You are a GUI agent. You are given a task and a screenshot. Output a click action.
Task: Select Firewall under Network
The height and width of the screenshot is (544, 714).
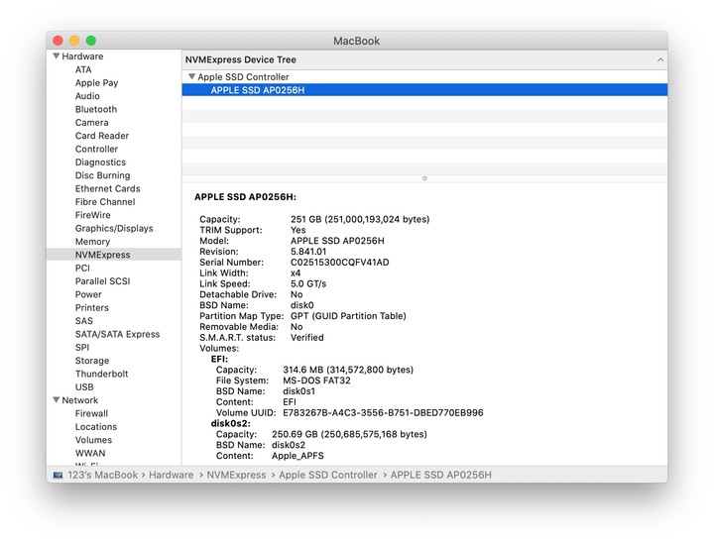(x=91, y=413)
